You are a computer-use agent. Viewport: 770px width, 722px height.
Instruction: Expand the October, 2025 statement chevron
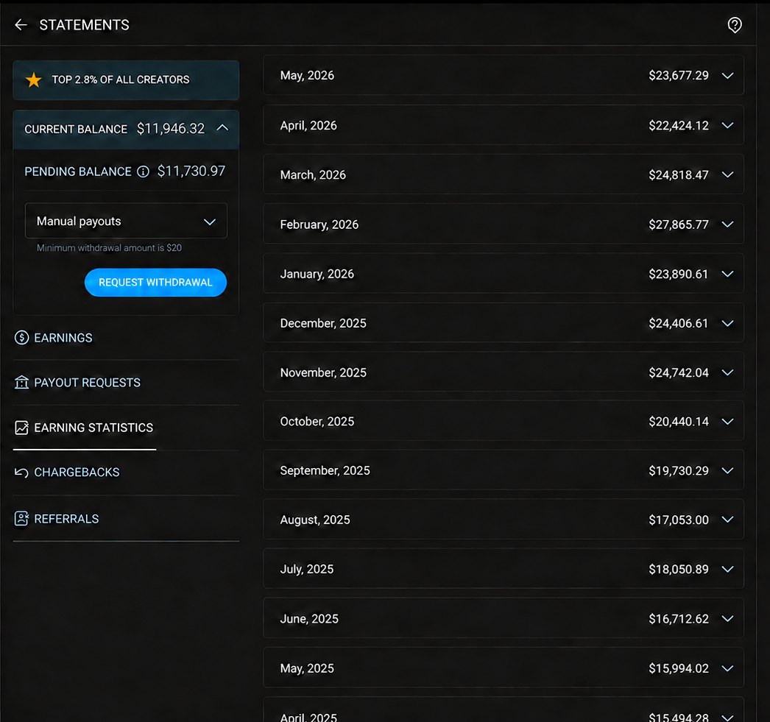click(x=727, y=421)
